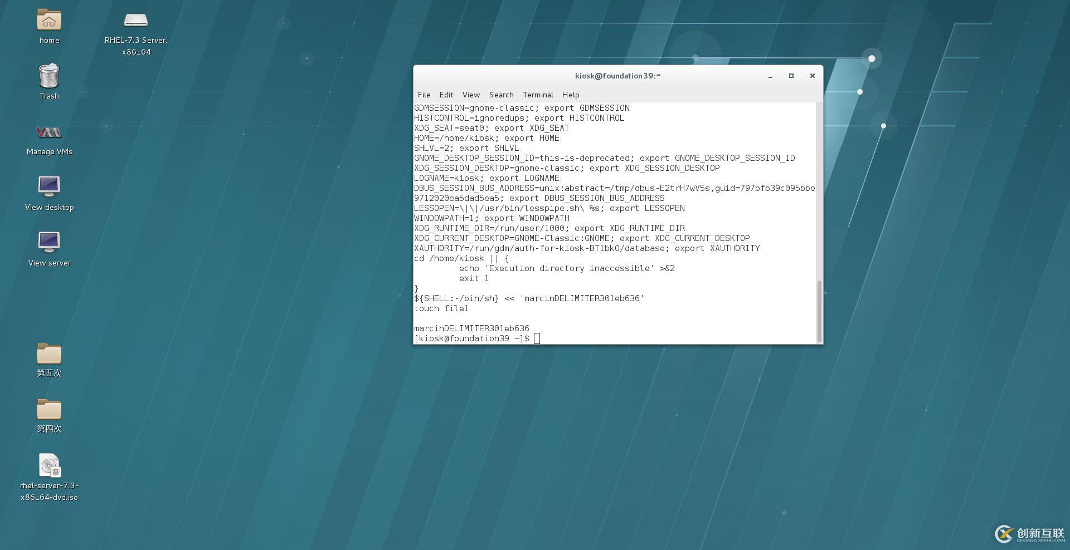Click the kiosk@foundation39:~ title bar
Image resolution: width=1070 pixels, height=550 pixels.
click(x=617, y=76)
